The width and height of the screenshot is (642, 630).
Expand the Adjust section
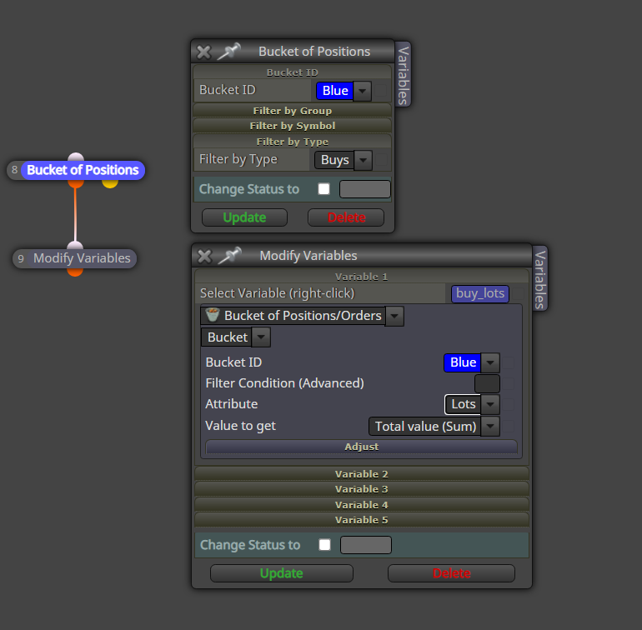pyautogui.click(x=362, y=447)
